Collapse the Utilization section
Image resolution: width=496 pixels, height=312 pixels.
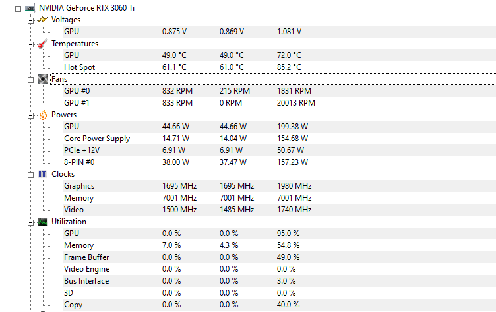[x=31, y=222]
